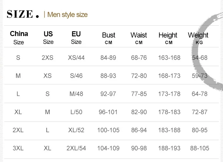The height and width of the screenshot is (162, 223).
Task: Select the US Size column header
Action: click(48, 38)
